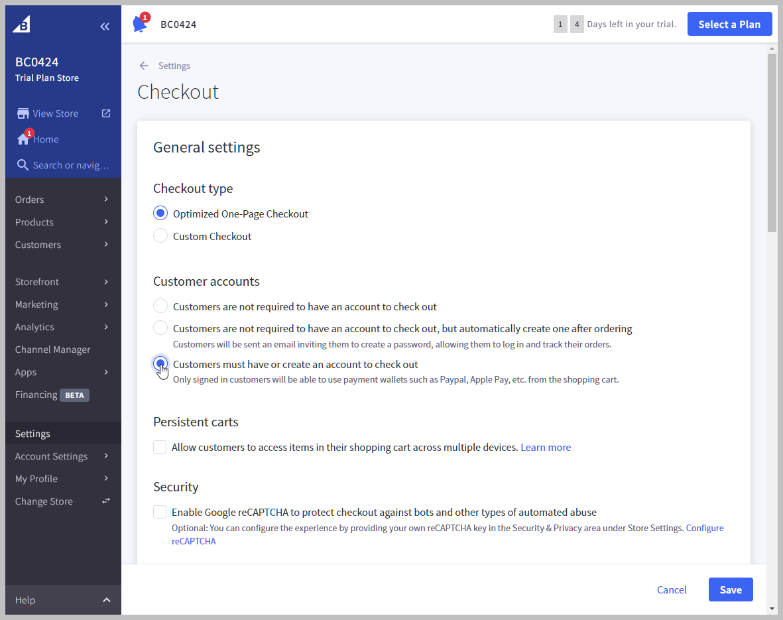Select the Custom Checkout radio button
The height and width of the screenshot is (620, 783).
click(160, 236)
